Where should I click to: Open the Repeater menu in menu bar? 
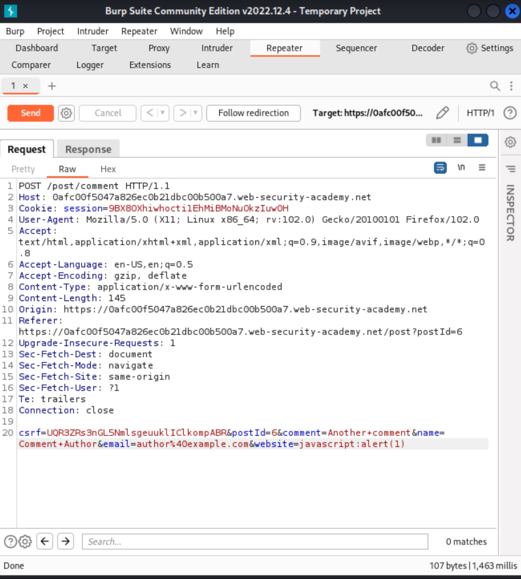click(x=139, y=31)
